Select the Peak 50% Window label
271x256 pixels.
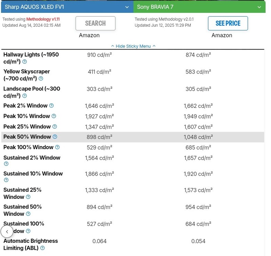pyautogui.click(x=27, y=137)
